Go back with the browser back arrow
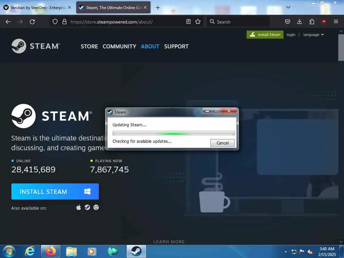This screenshot has width=344, height=258. point(8,22)
